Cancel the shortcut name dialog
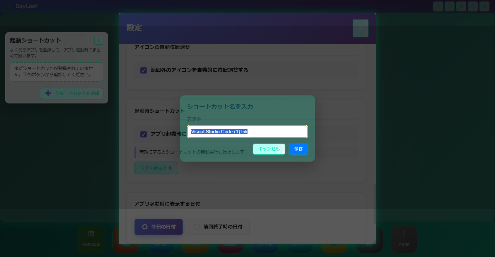The image size is (495, 257). click(x=269, y=149)
